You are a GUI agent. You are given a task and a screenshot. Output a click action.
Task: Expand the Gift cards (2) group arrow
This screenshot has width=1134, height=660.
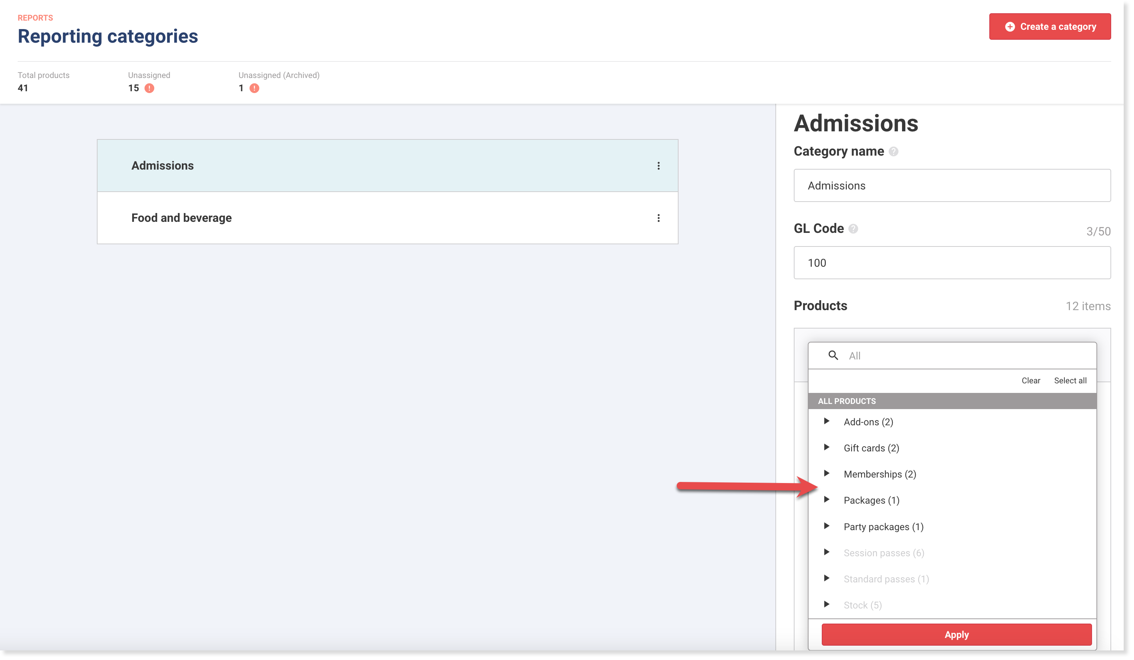click(827, 447)
